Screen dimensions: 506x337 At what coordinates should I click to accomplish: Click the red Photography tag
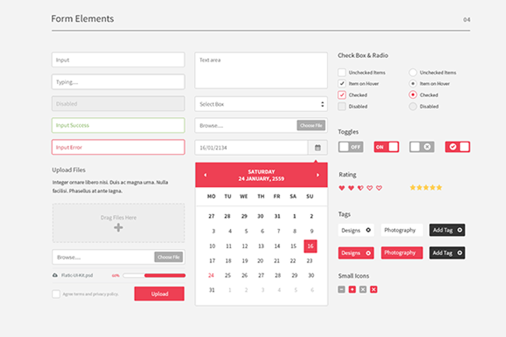[x=402, y=253]
